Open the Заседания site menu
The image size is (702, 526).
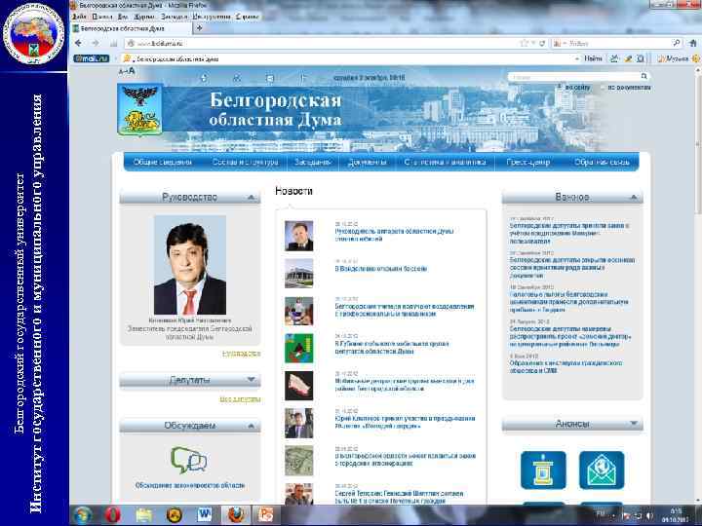[313, 162]
